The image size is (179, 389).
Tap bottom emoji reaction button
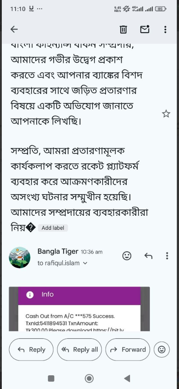point(162,349)
